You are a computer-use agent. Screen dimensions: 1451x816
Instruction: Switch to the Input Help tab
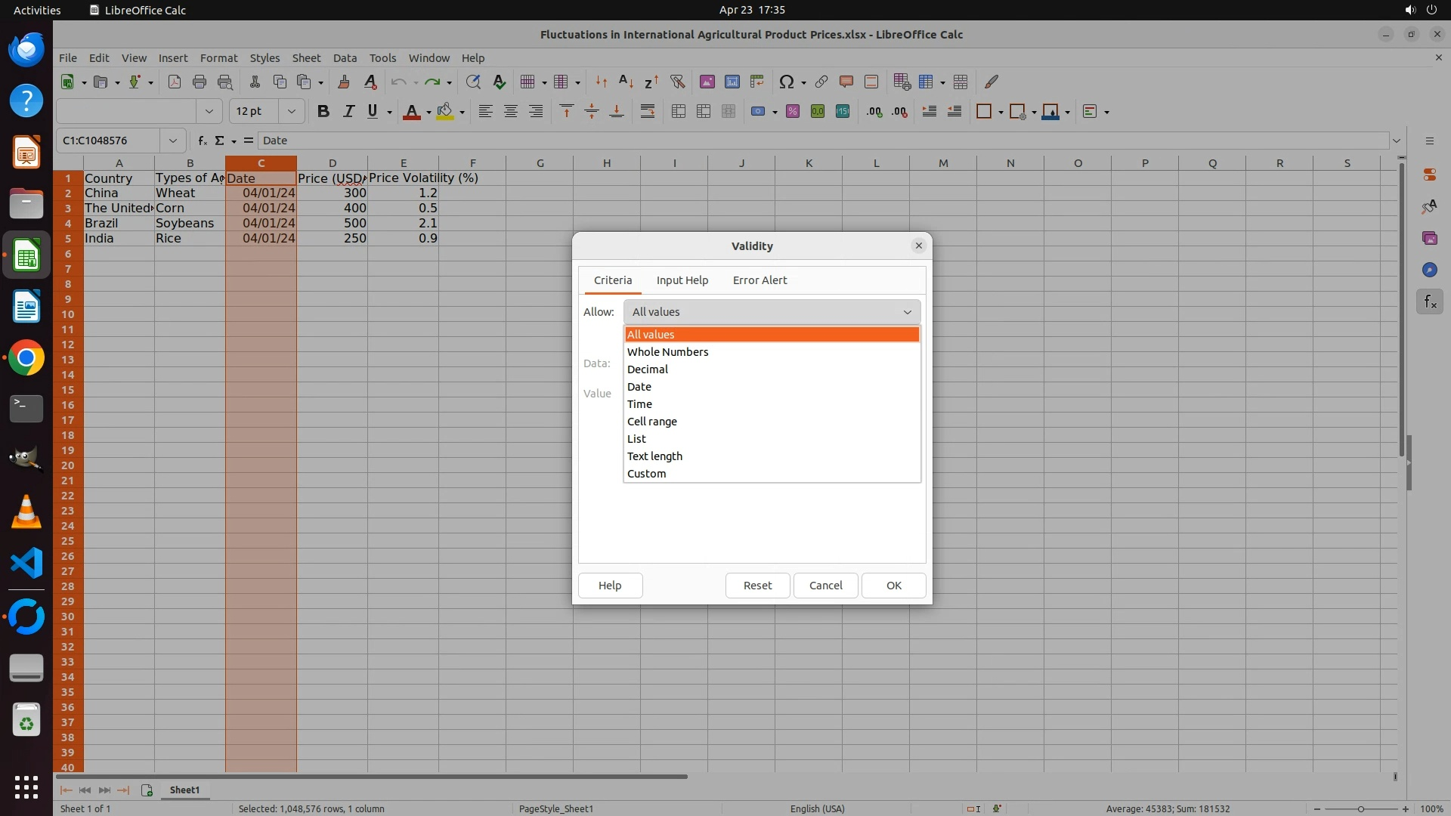tap(682, 280)
